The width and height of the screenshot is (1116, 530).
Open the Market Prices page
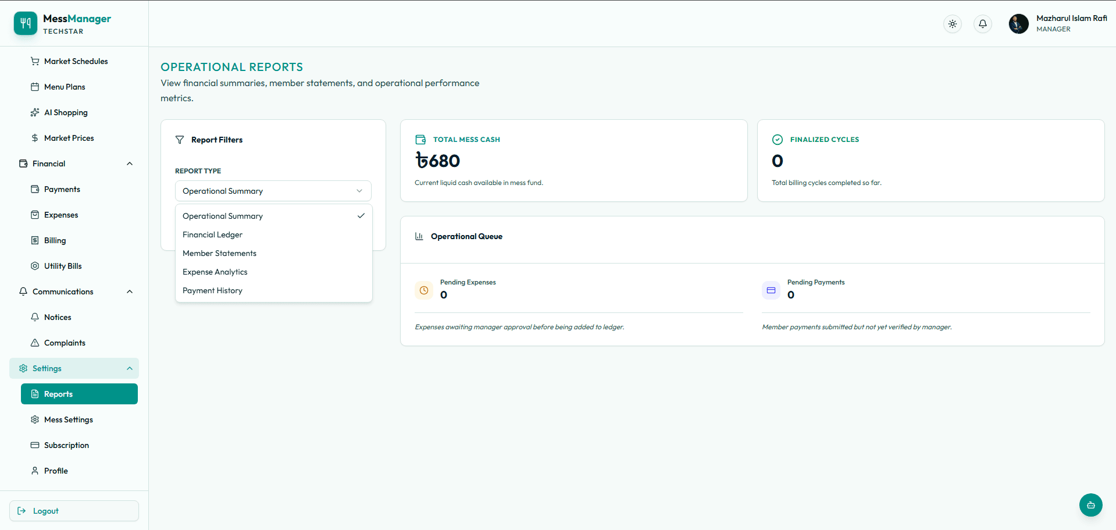click(x=79, y=138)
